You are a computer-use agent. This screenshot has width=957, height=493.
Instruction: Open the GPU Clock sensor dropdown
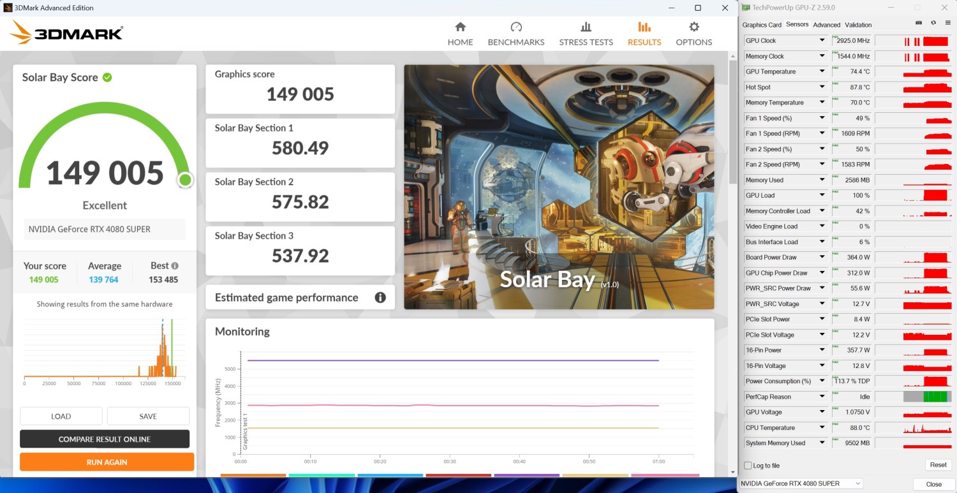tap(822, 41)
